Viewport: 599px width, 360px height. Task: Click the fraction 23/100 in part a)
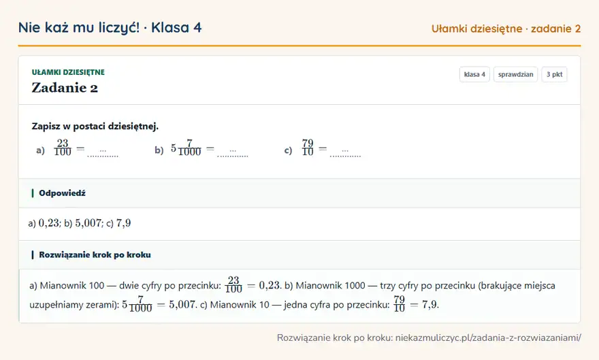[63, 148]
